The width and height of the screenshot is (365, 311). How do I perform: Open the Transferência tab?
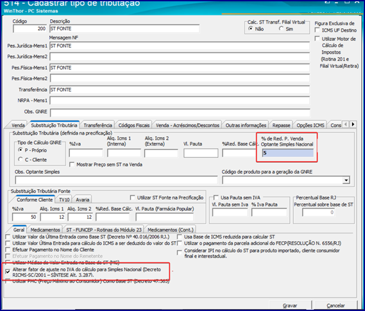98,125
